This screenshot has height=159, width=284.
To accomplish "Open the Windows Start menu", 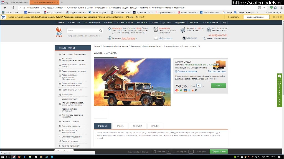I will point(2,157).
